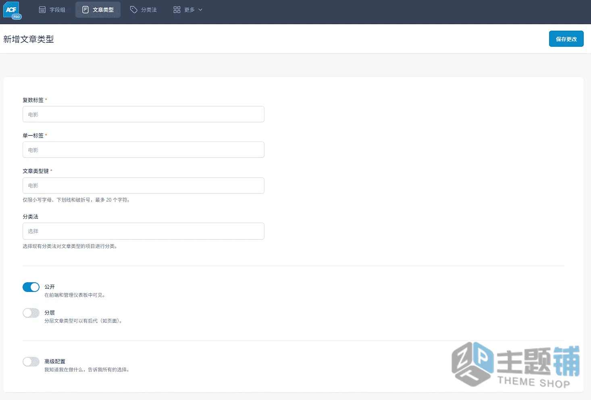Image resolution: width=591 pixels, height=400 pixels.
Task: Click the ACF PRO logo
Action: click(x=12, y=10)
